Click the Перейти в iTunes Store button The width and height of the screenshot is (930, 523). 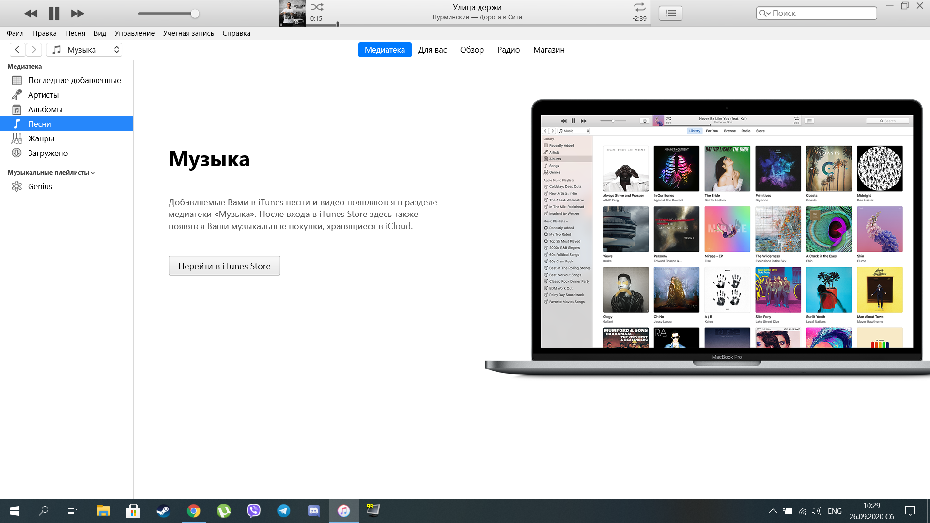pos(224,266)
